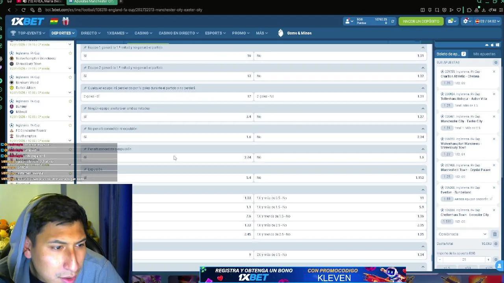504x283 pixels.
Task: Clear all bets with trash icon
Action: pos(495,234)
